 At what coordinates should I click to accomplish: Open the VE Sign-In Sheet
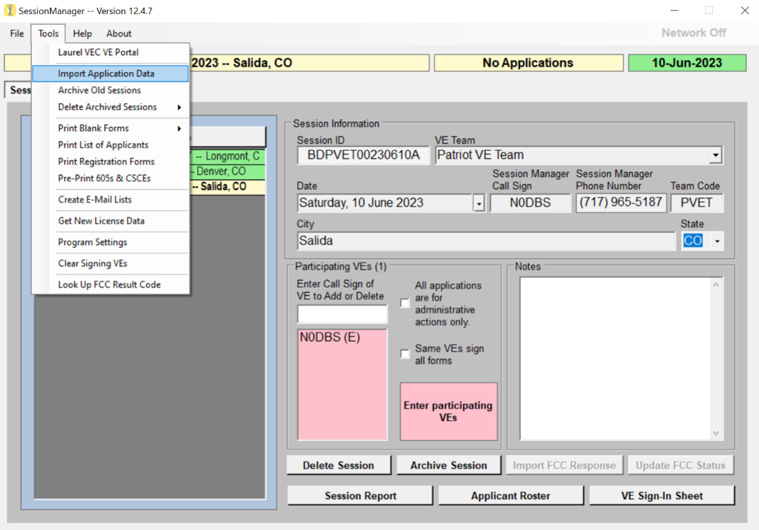pos(662,495)
